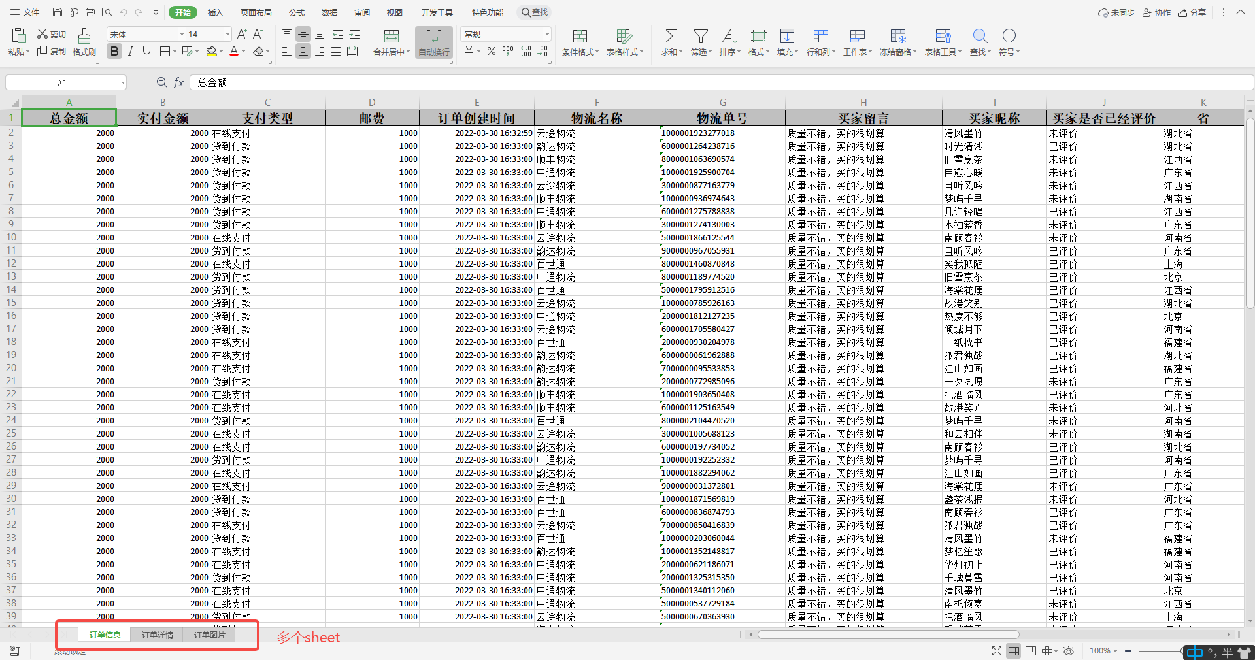
Task: Add a new sheet with the plus button
Action: click(243, 635)
